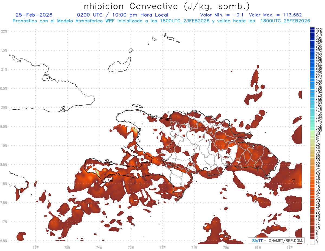Click the '76W' longitude label

(35, 247)
